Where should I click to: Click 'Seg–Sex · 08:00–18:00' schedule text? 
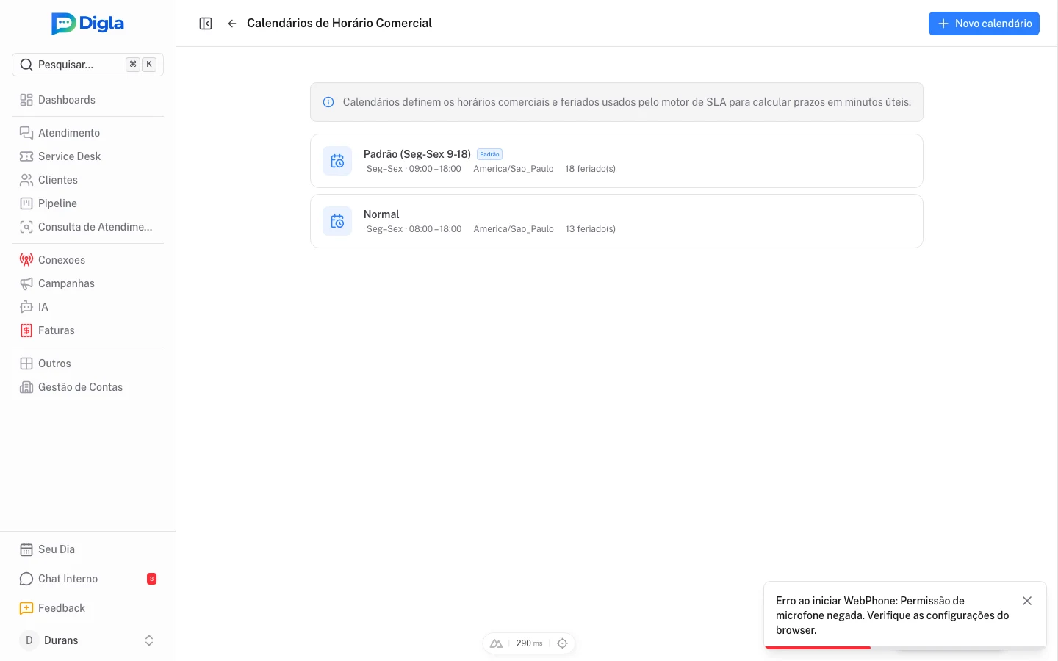(414, 229)
